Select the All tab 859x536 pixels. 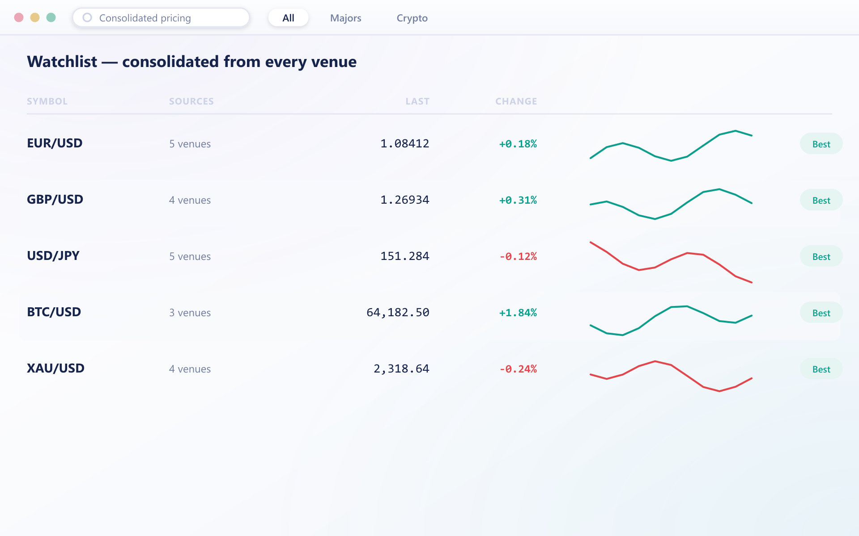coord(289,18)
